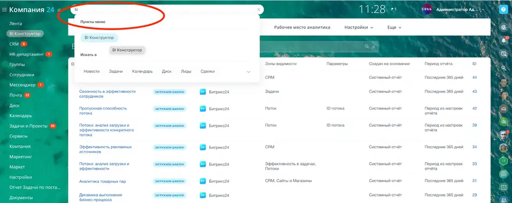Open Диск in left sidebar menu

tap(15, 106)
